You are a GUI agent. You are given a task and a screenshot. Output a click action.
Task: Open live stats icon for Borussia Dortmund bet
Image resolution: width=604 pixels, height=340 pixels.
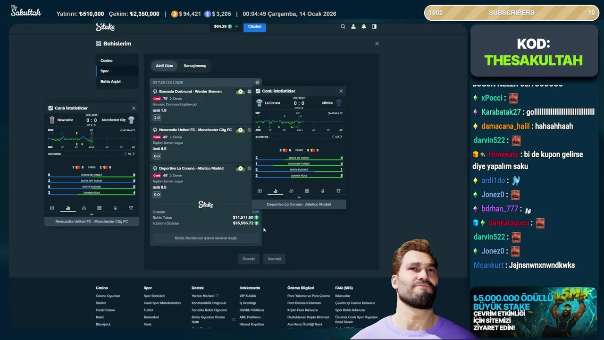pos(250,92)
